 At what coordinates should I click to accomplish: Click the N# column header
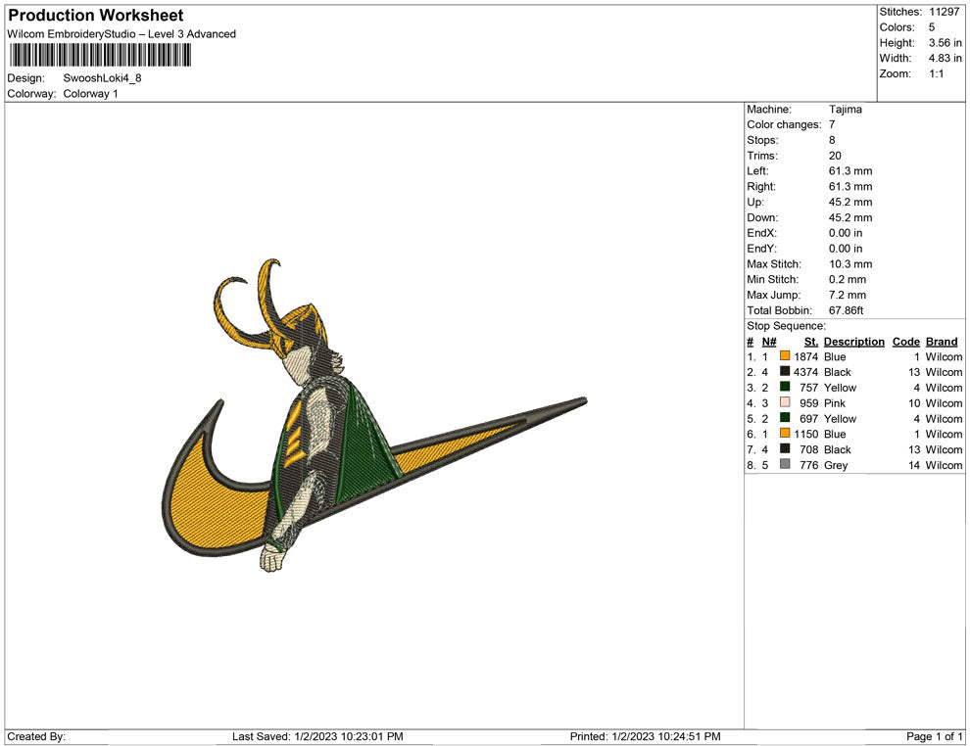coord(769,342)
